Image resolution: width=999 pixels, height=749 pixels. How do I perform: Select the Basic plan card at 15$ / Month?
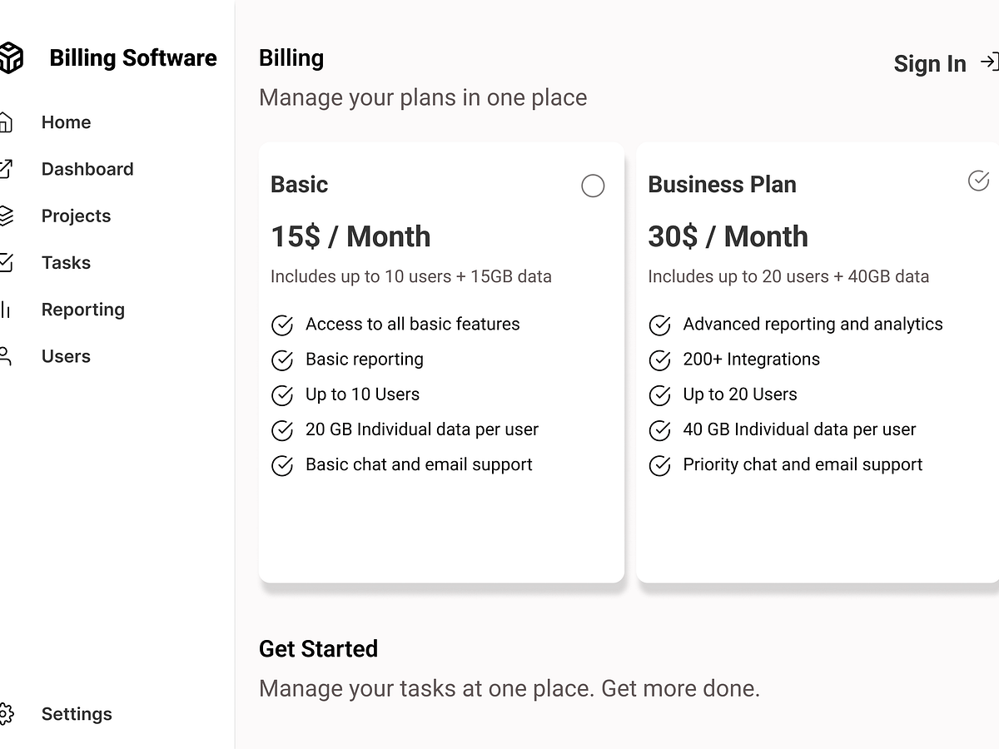tap(441, 363)
